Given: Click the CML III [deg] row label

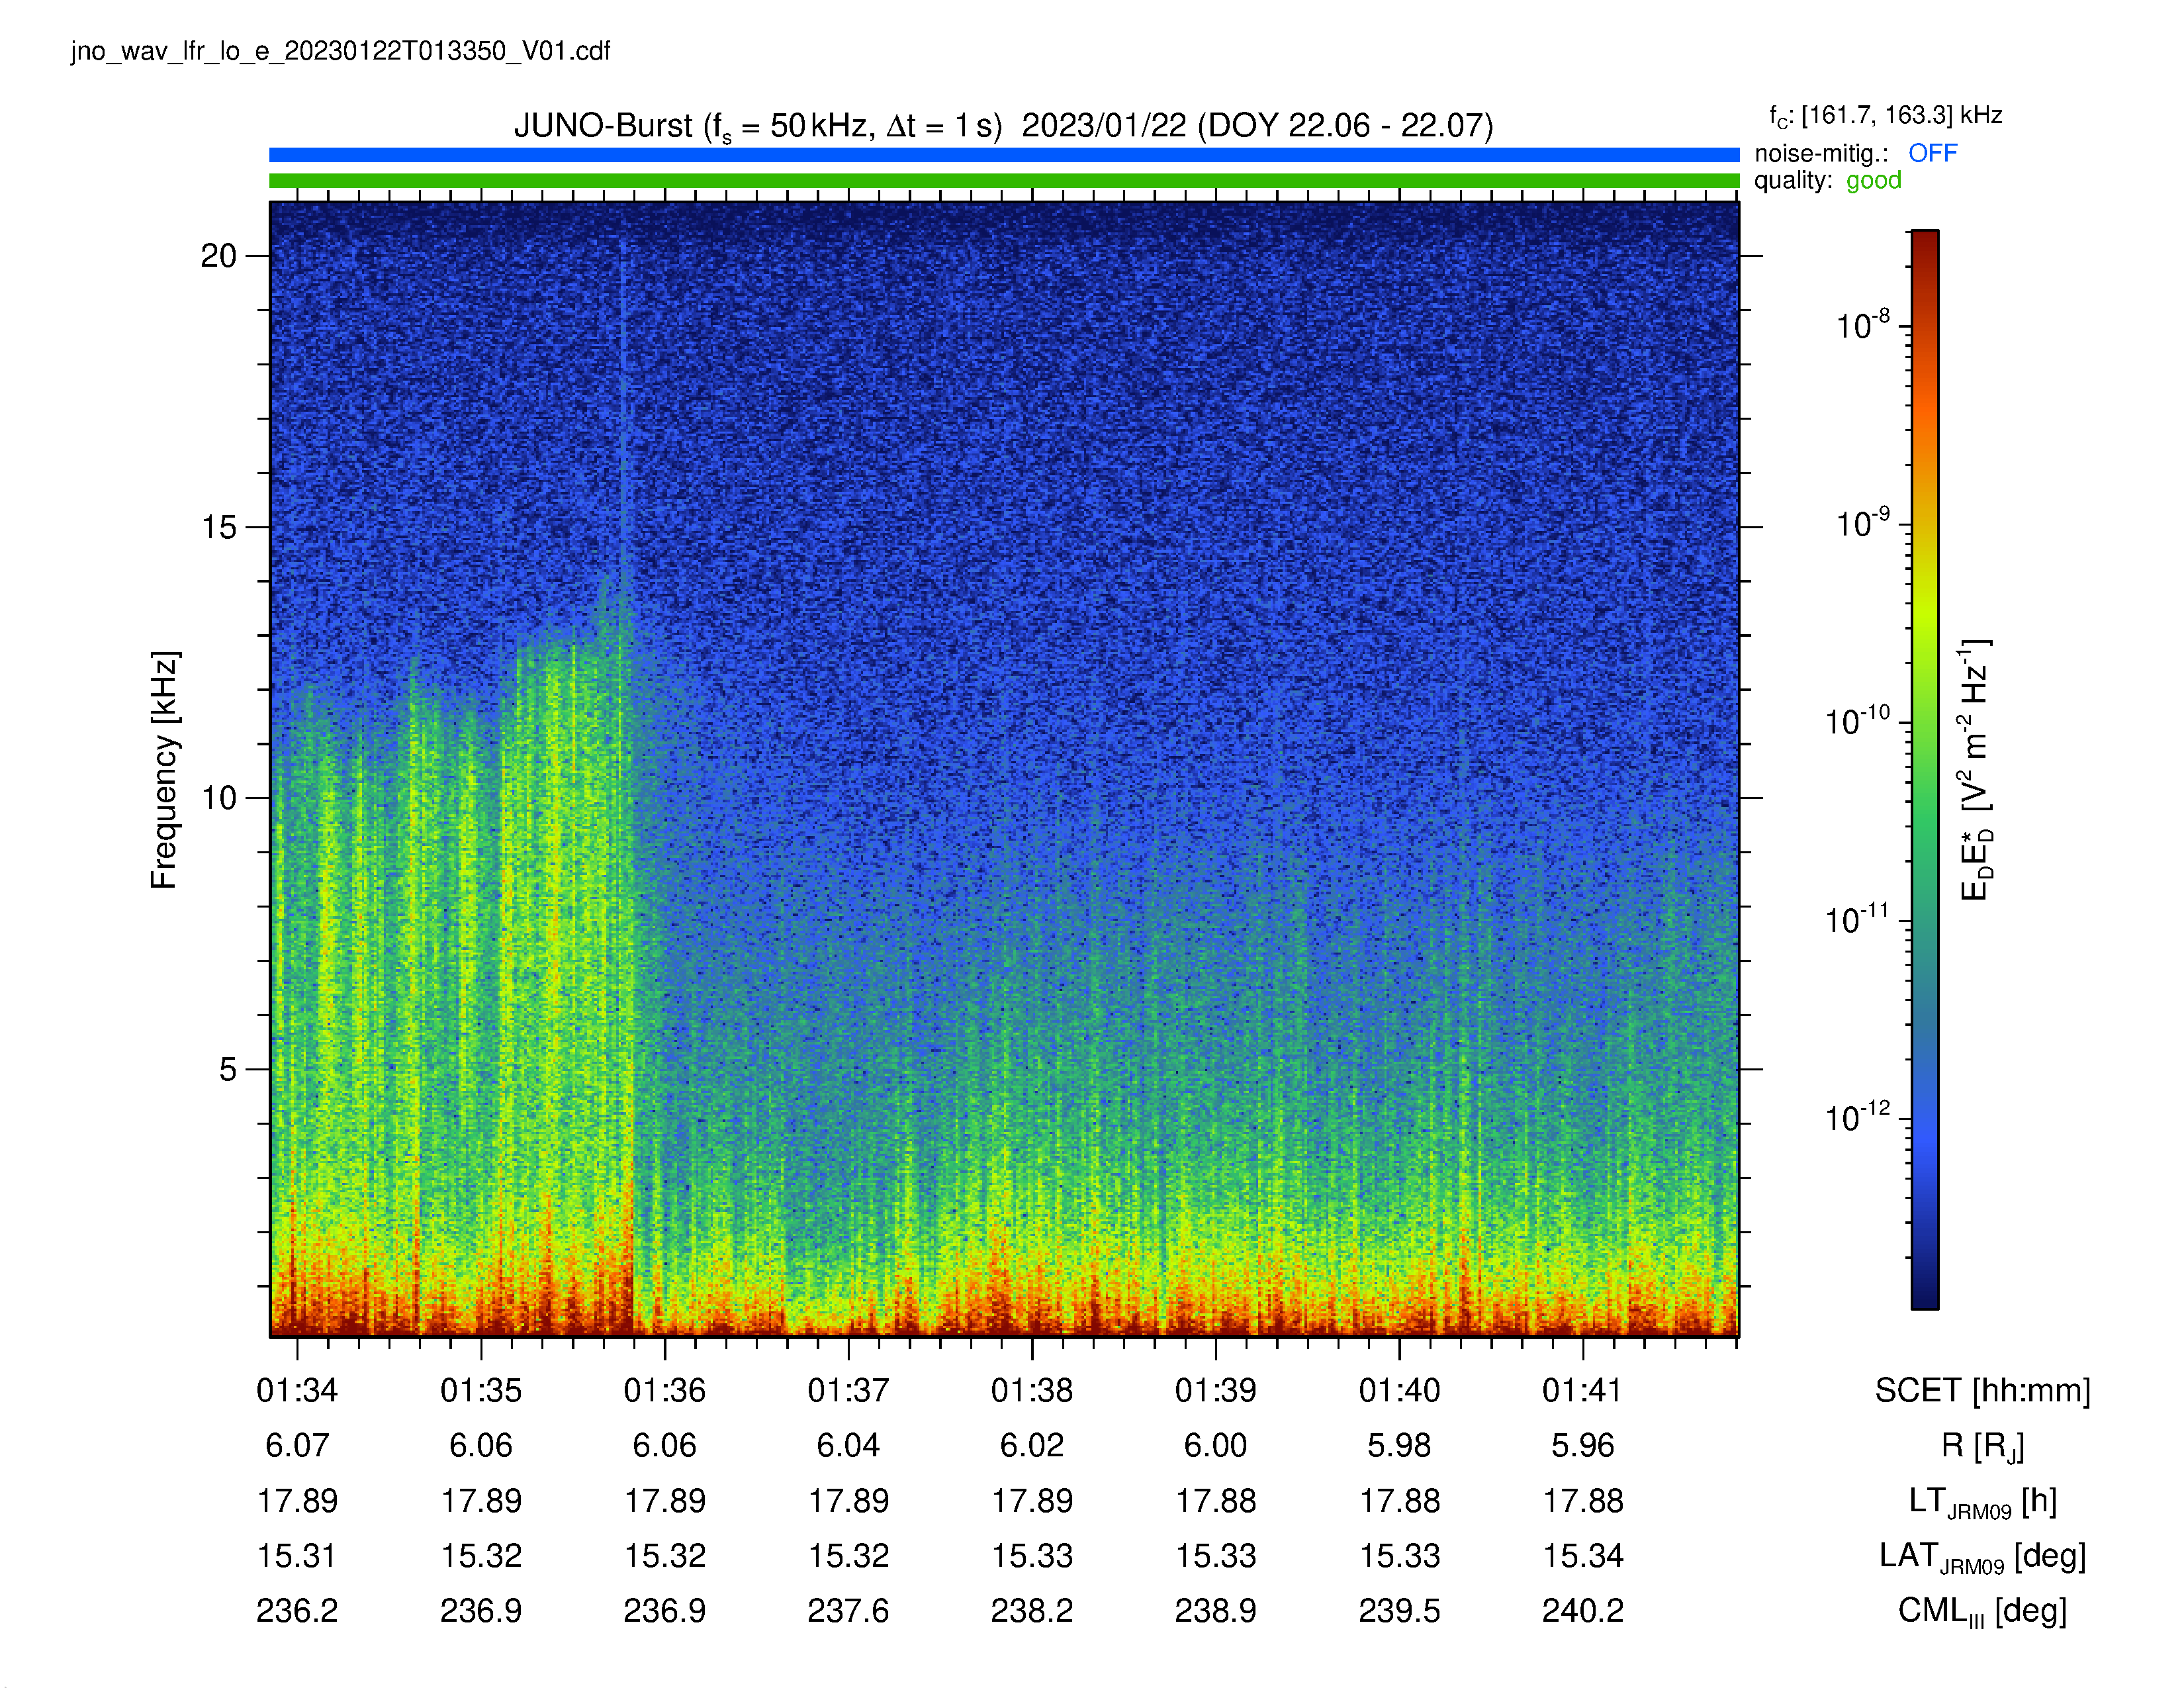Looking at the screenshot, I should click(1982, 1612).
